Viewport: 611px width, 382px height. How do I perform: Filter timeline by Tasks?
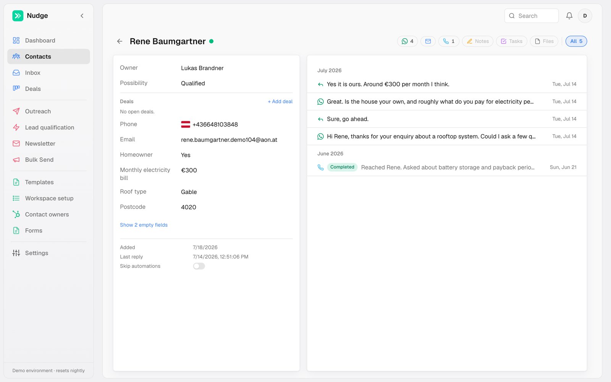[x=512, y=41]
